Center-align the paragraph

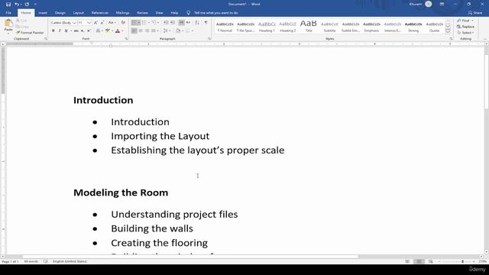click(x=141, y=31)
